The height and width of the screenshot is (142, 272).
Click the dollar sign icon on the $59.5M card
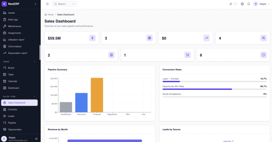92,38
